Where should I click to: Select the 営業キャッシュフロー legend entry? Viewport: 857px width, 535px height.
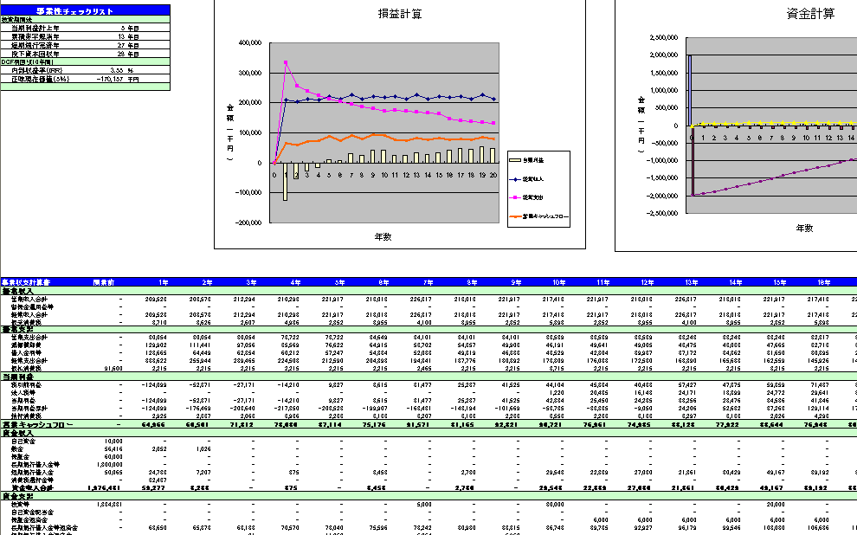click(x=539, y=216)
